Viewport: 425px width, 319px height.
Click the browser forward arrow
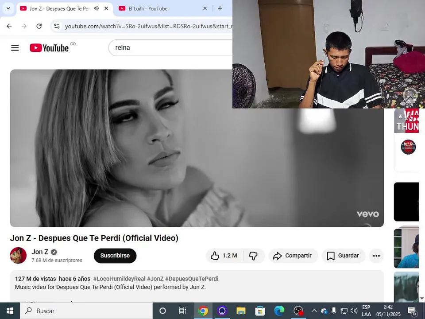coord(24,26)
